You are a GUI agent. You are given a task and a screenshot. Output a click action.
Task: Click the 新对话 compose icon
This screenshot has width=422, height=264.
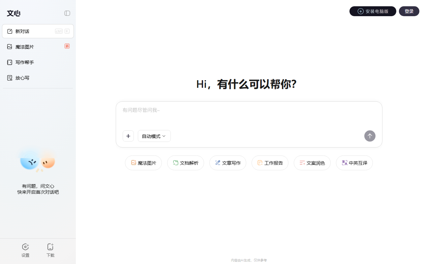(x=10, y=31)
